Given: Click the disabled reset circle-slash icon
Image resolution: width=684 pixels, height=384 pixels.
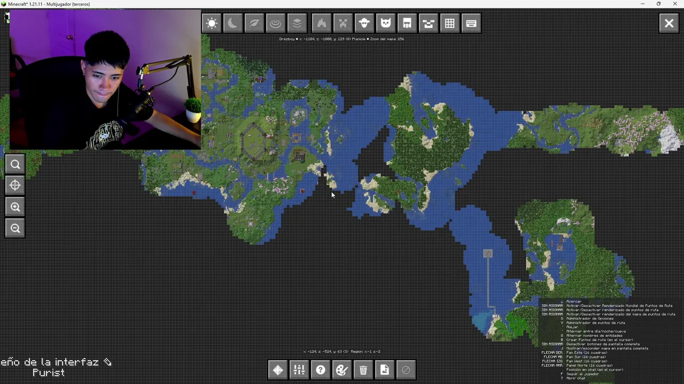Looking at the screenshot, I should click(x=406, y=370).
